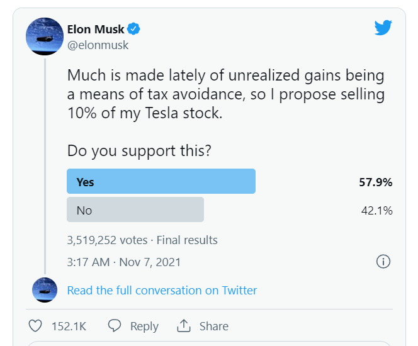Open Elon Musk's large profile avatar

pyautogui.click(x=45, y=36)
